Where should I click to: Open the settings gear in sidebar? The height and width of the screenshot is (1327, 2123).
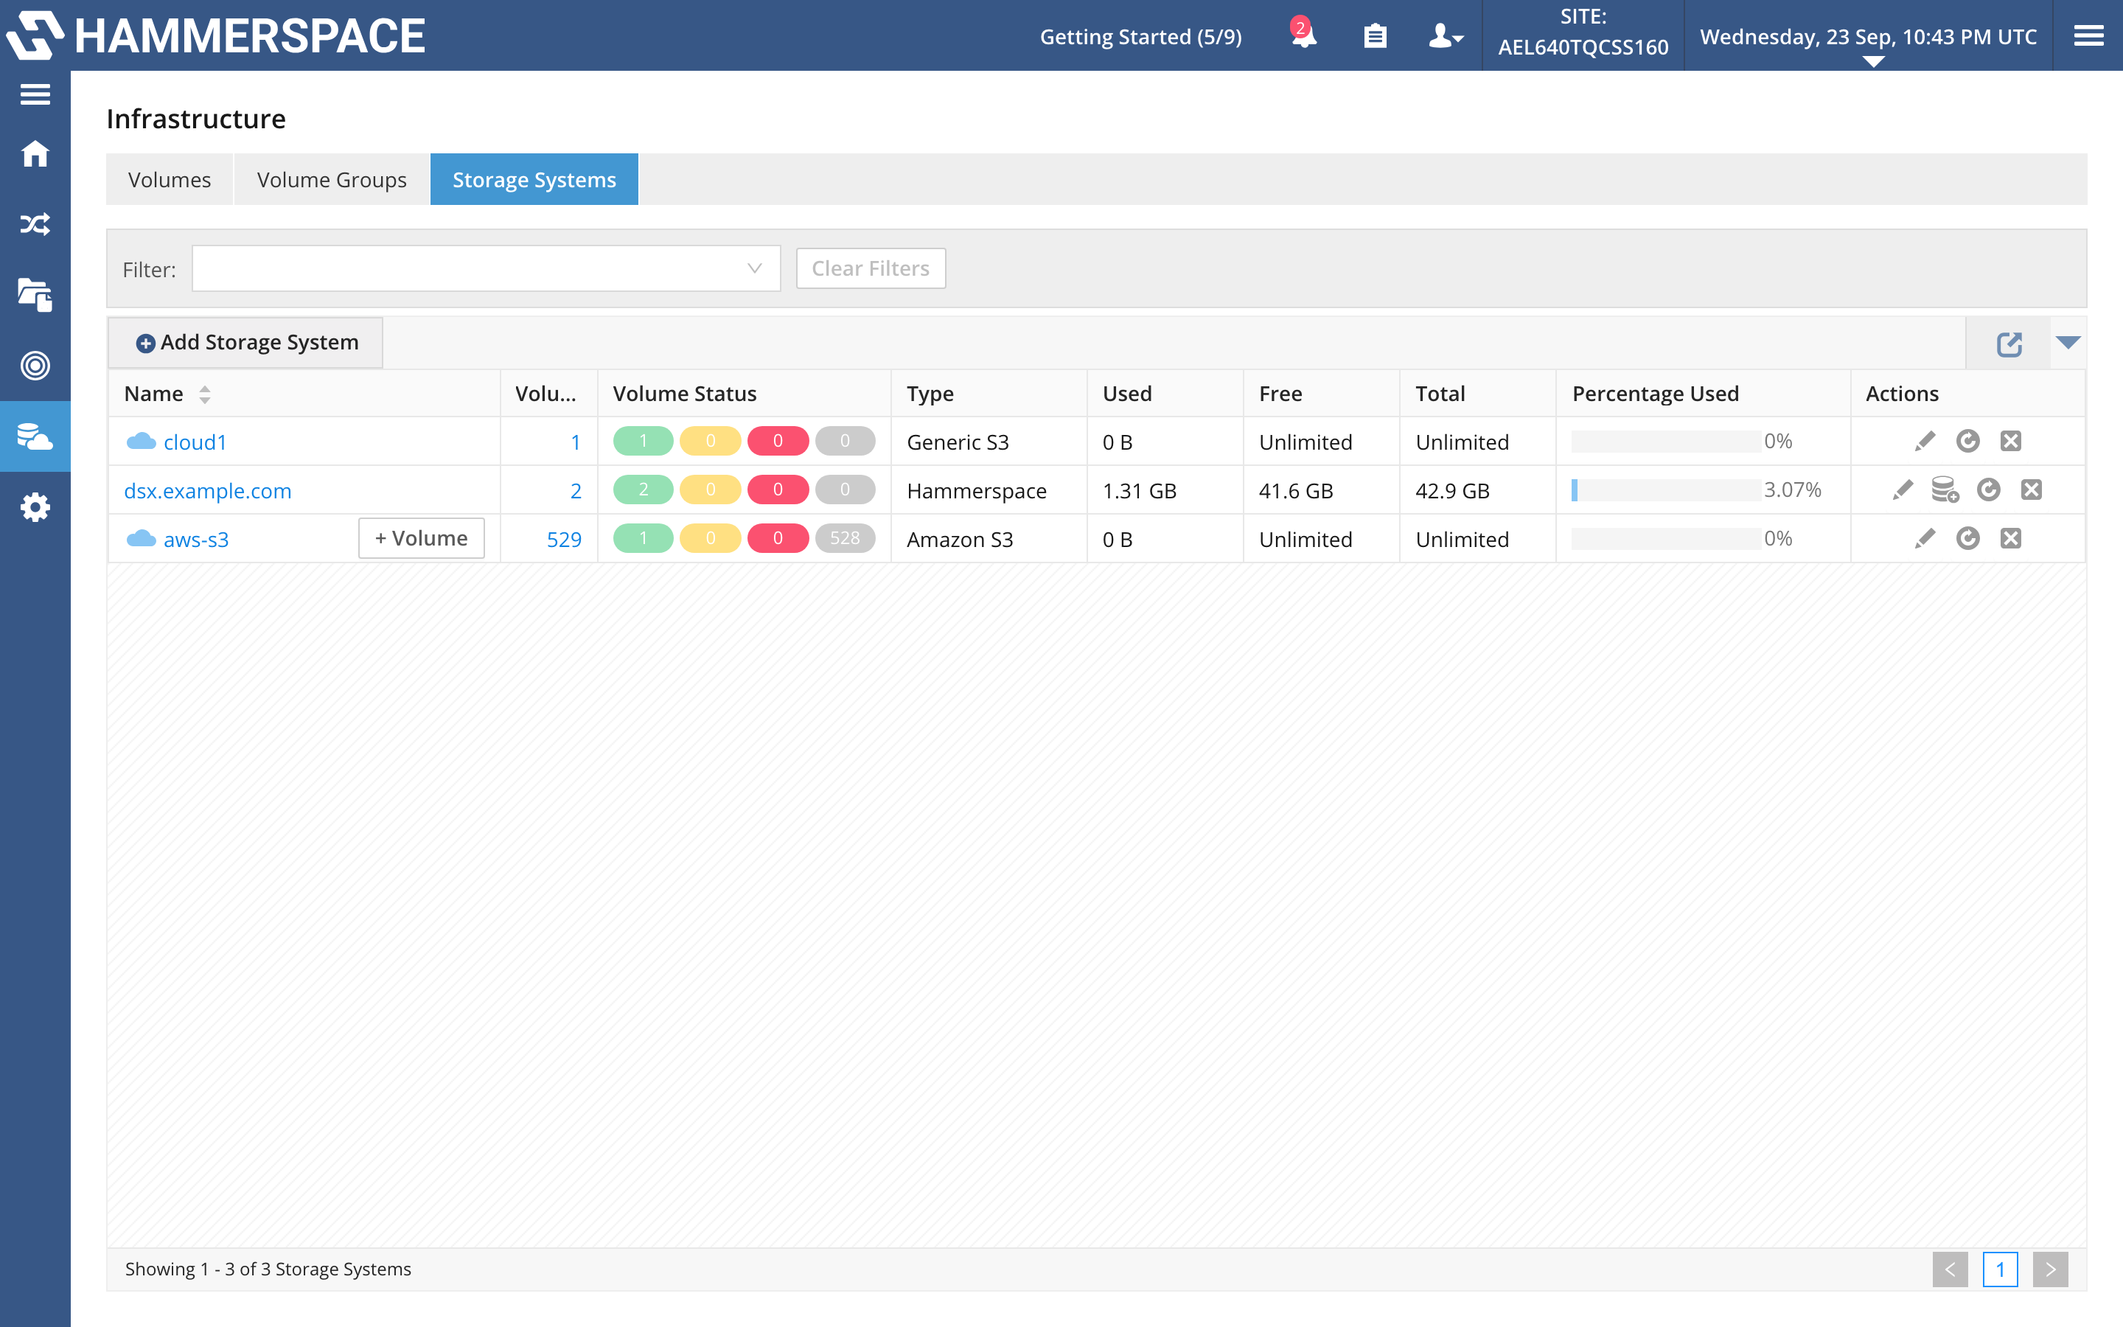tap(35, 507)
